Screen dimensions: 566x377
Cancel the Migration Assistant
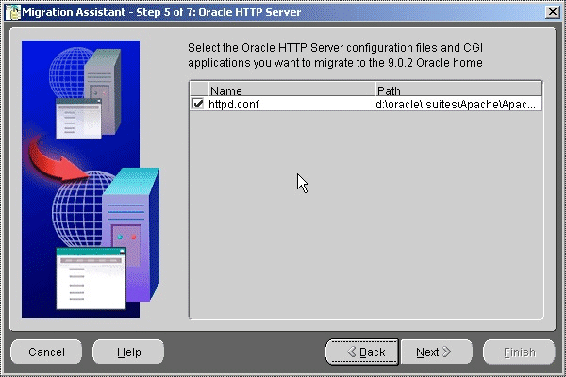tap(46, 352)
